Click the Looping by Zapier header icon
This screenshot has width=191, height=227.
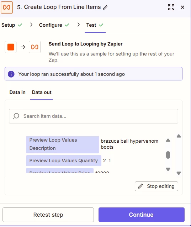[x=7, y=7]
